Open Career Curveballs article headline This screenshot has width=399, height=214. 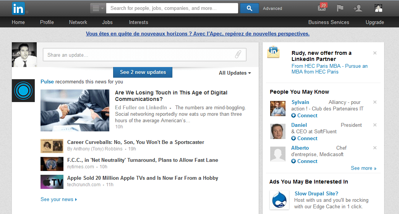(x=136, y=142)
